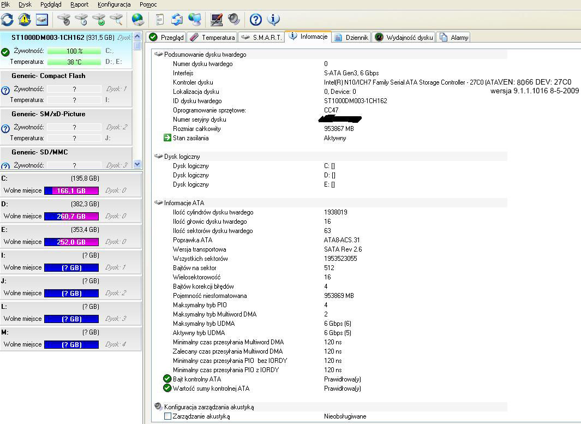The image size is (581, 424).
Task: Select the I: partition row
Action: pos(70,262)
